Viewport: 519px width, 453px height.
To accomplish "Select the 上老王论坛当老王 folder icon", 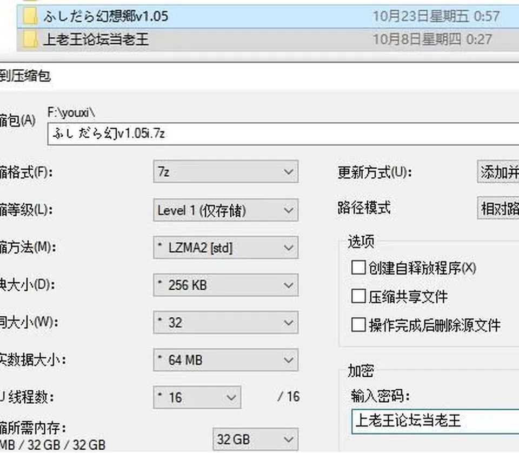I will pyautogui.click(x=30, y=39).
